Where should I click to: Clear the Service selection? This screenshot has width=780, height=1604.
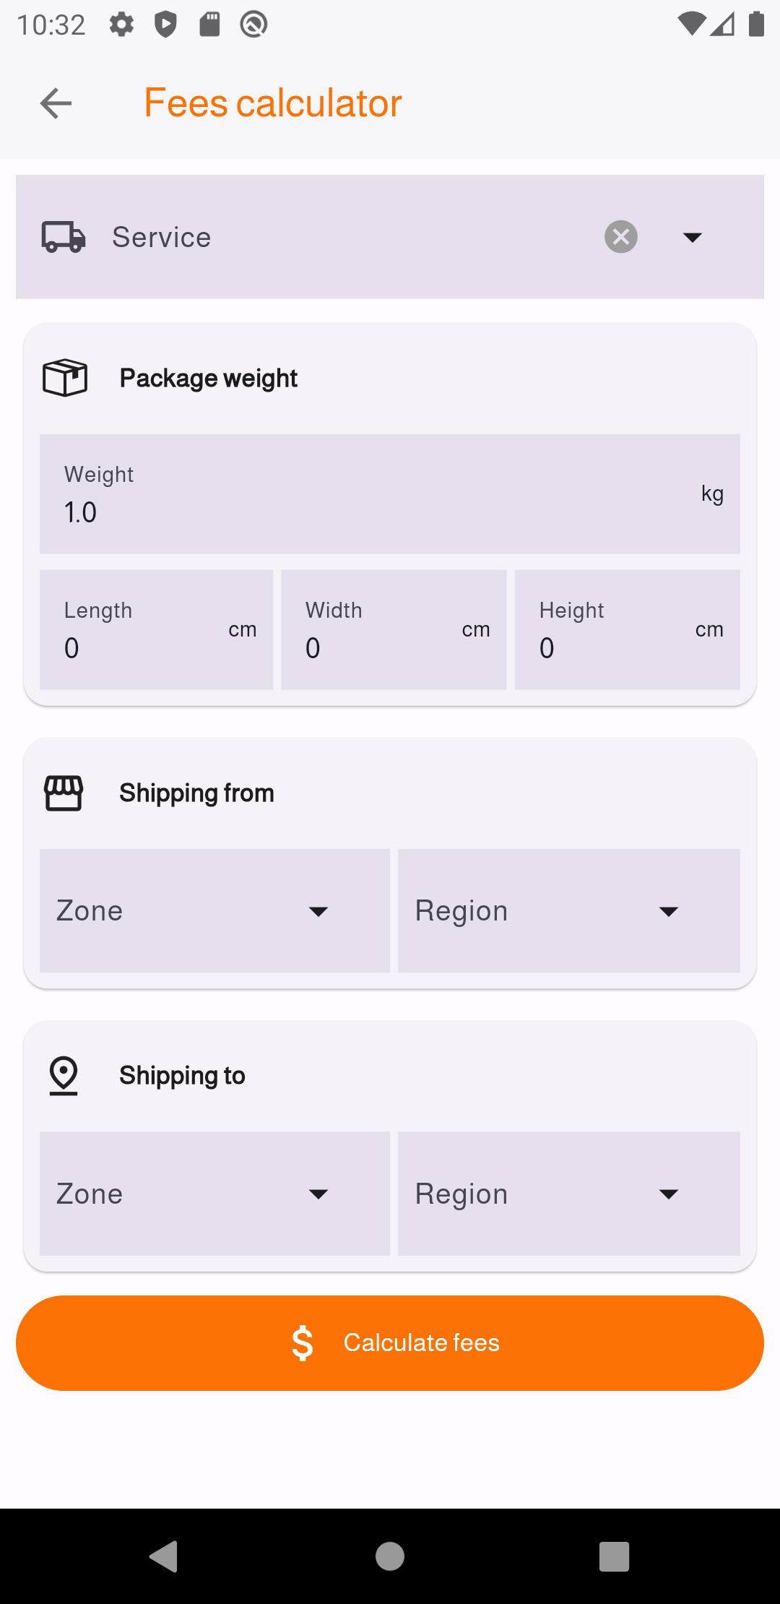pyautogui.click(x=621, y=237)
